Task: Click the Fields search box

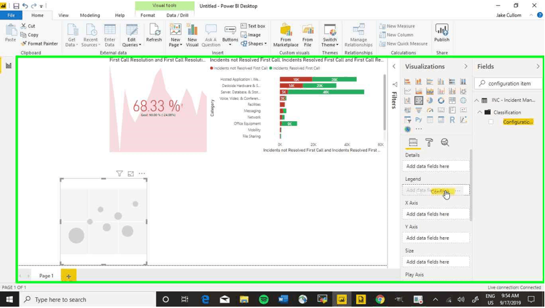Action: pos(508,84)
